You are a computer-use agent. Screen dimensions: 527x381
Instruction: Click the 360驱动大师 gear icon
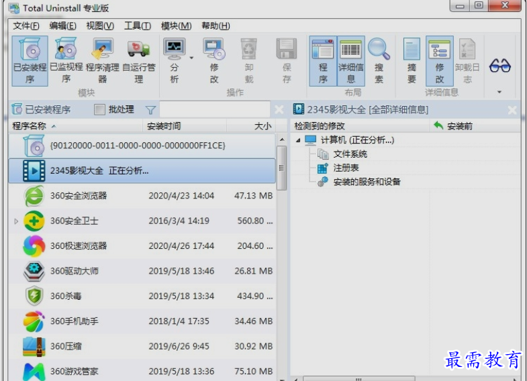34,271
